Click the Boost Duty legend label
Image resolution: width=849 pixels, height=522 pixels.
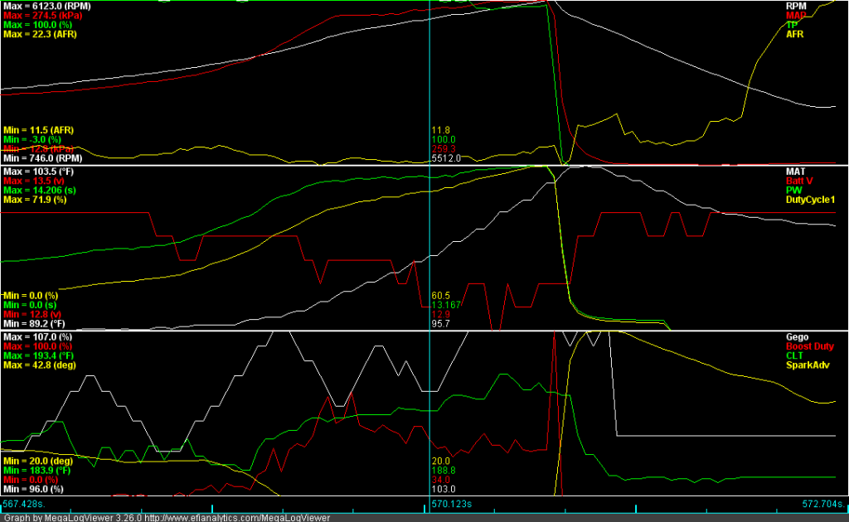811,346
